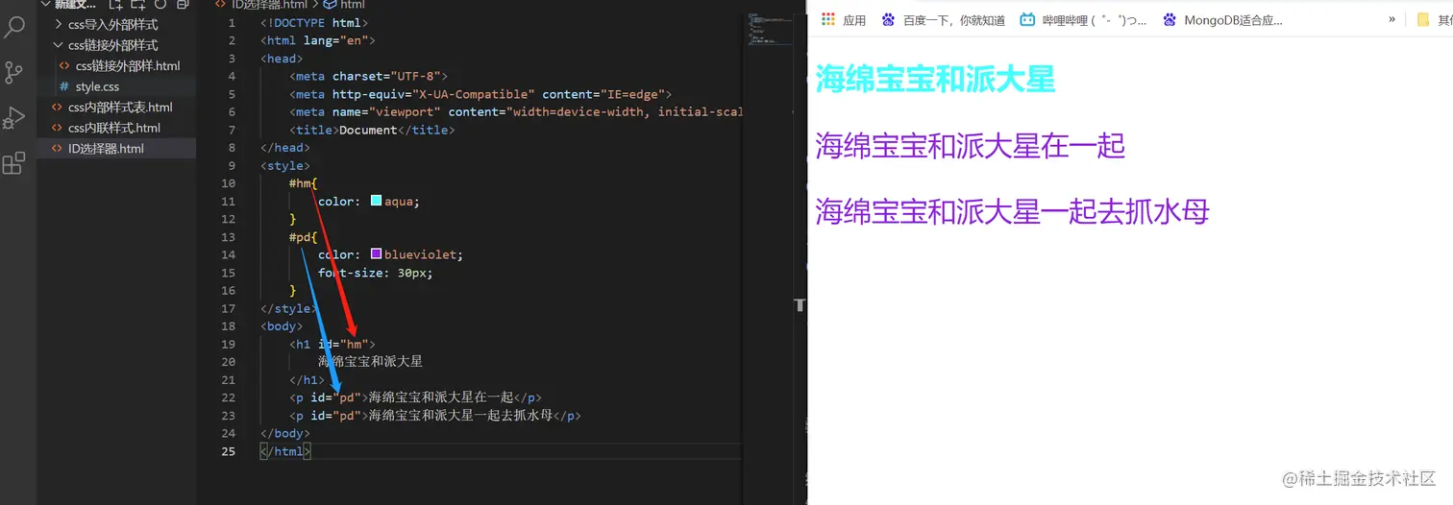Click the blueviolet color swatch on line 14
The height and width of the screenshot is (505, 1453).
pos(376,254)
